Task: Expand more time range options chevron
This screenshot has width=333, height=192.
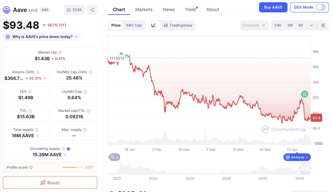Action: 311,25
